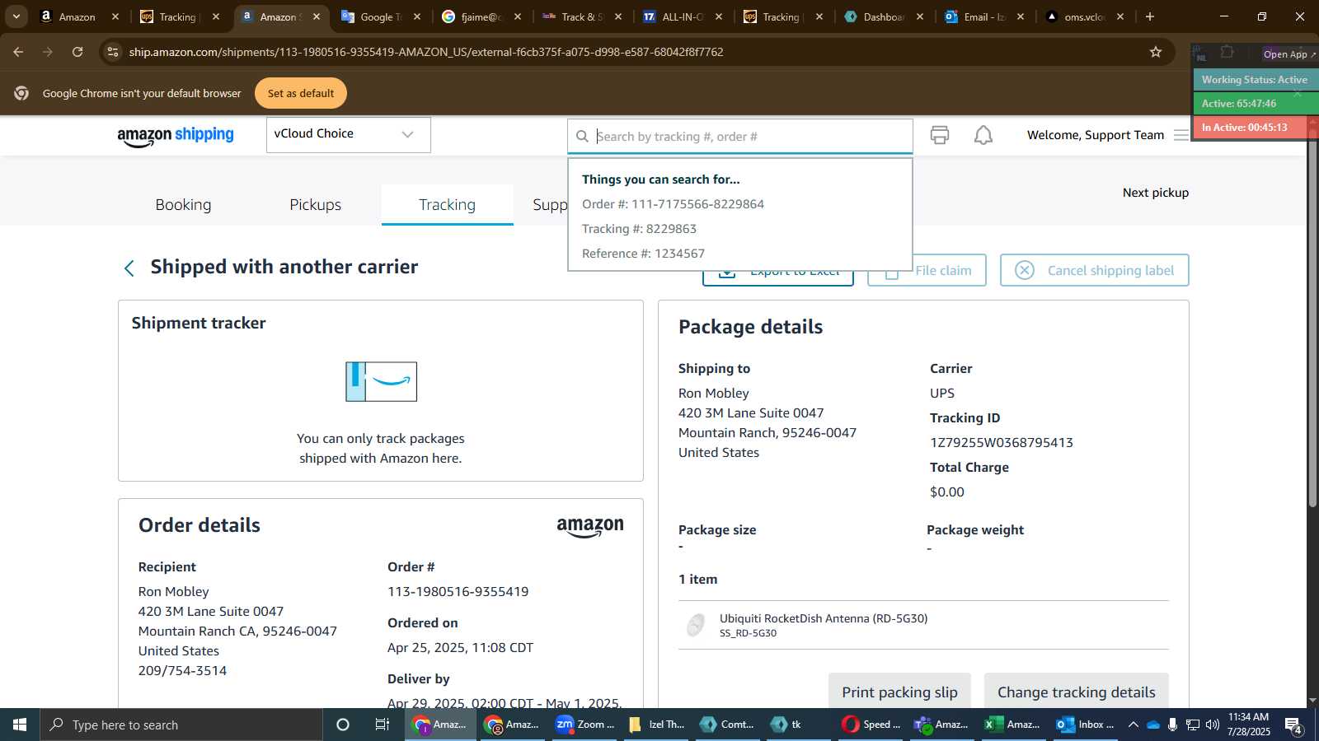Click suggested Order #: 111-7175566-8229864
The image size is (1319, 741).
pos(673,204)
